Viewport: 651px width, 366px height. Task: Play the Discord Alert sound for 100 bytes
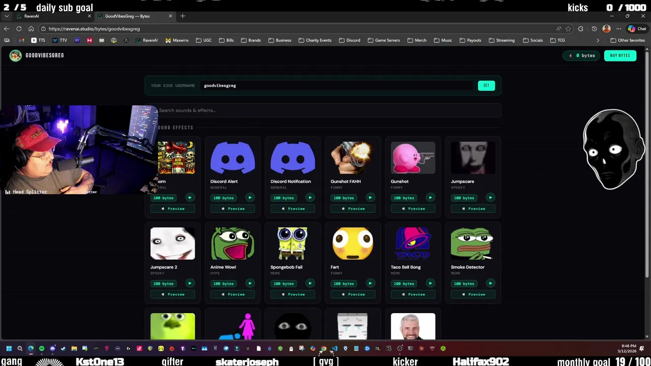point(250,198)
